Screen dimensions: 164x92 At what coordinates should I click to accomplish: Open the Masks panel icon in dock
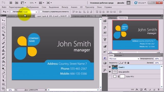[105, 63]
